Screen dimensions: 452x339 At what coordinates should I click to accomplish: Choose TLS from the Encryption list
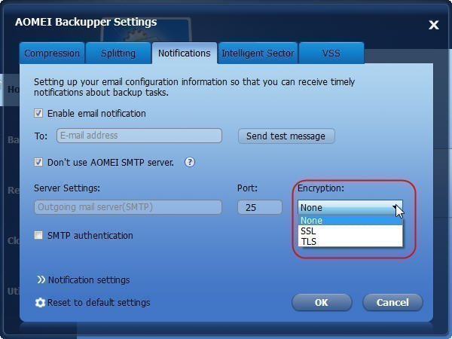pos(350,241)
